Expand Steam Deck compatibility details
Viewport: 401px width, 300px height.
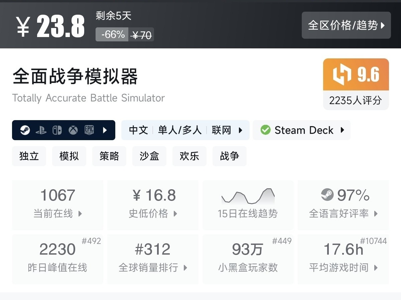coord(342,130)
